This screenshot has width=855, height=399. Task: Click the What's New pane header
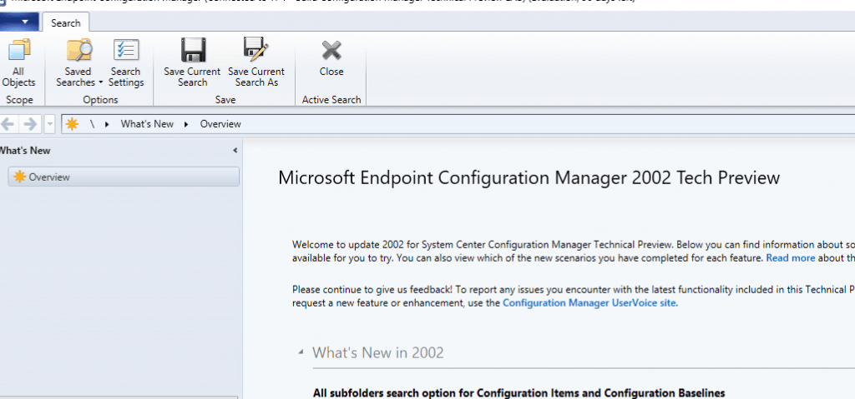25,151
